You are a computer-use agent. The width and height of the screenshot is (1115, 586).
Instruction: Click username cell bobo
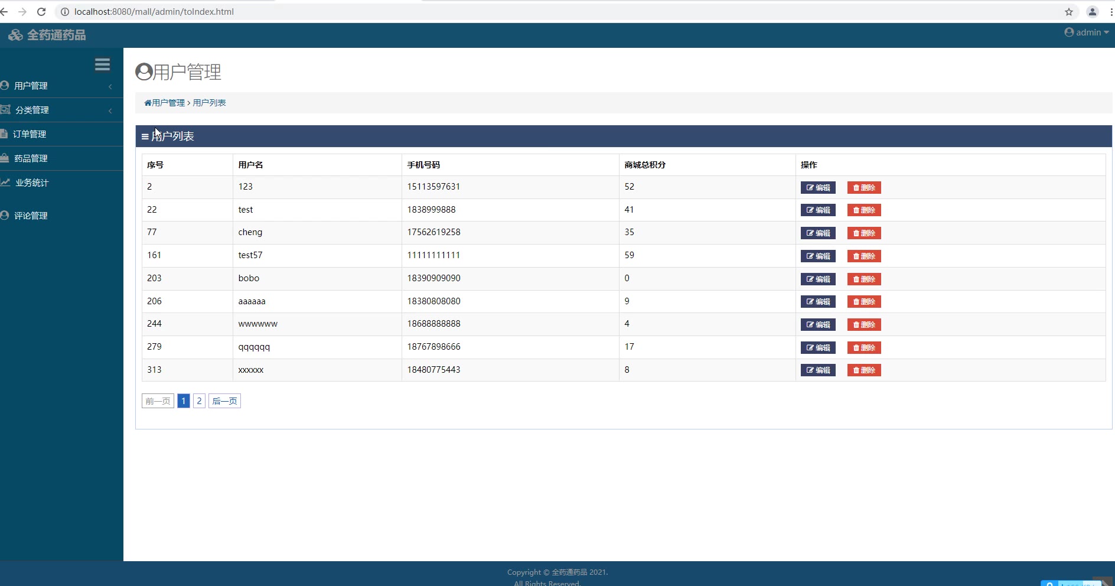(317, 278)
